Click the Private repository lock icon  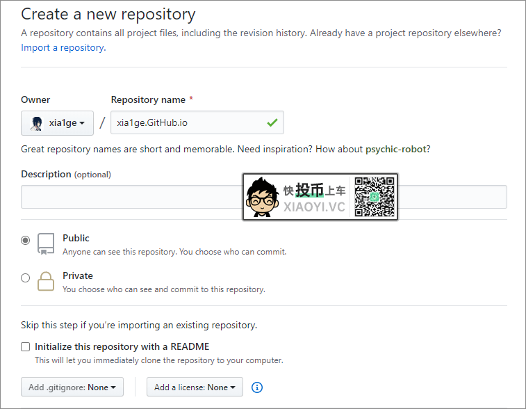[x=45, y=280]
